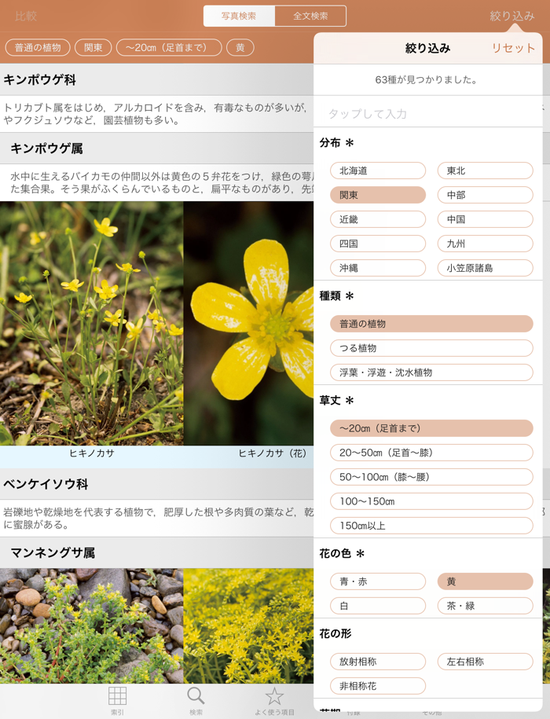Image resolution: width=550 pixels, height=719 pixels.
Task: Open ヒキノカサ（花）close-up photo
Action: click(x=248, y=323)
